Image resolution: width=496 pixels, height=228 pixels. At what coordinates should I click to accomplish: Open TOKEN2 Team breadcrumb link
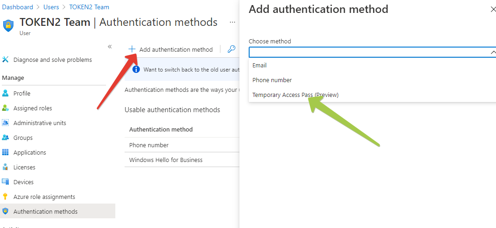[89, 7]
